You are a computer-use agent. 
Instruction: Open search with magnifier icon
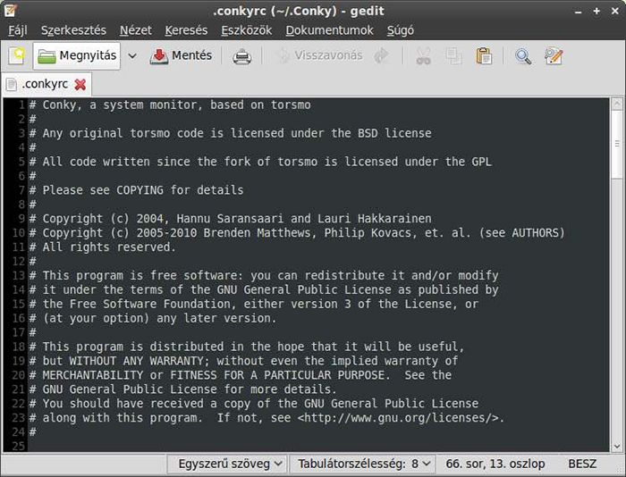(523, 56)
